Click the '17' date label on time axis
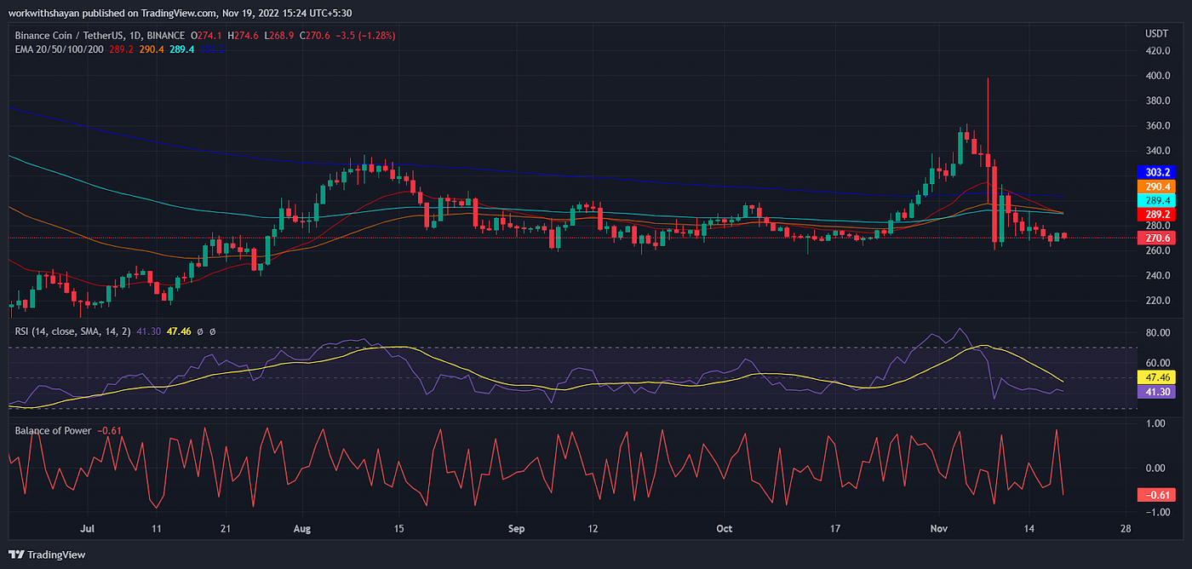This screenshot has width=1192, height=569. [836, 529]
